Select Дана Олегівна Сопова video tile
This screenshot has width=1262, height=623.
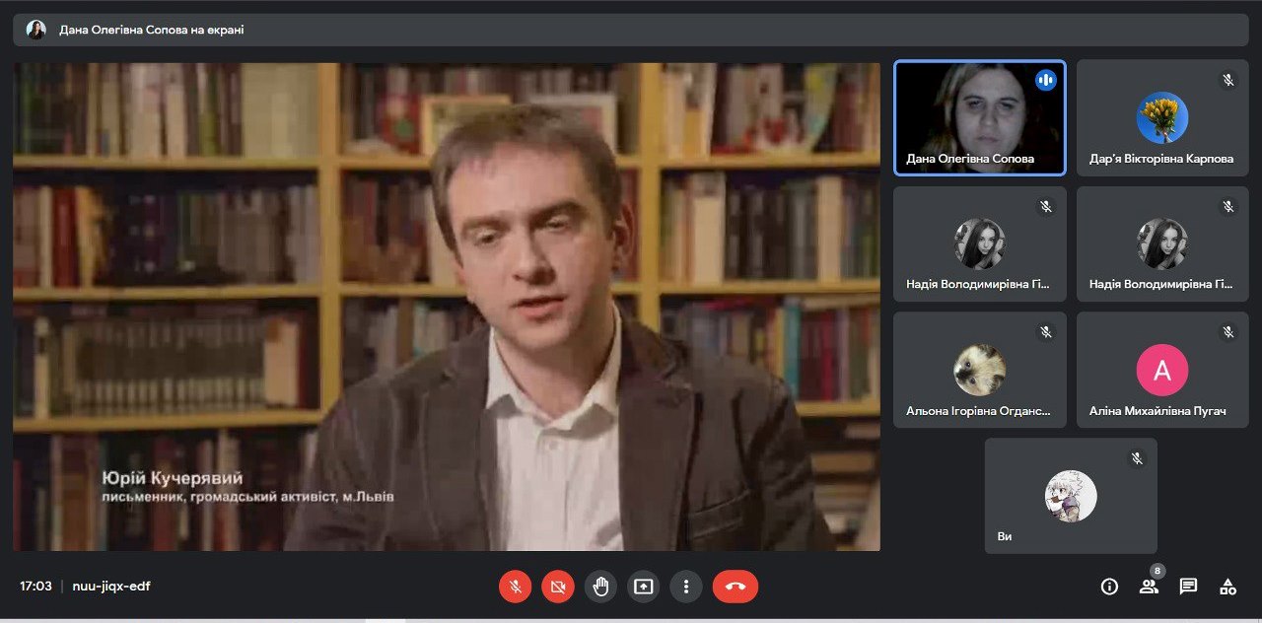pyautogui.click(x=980, y=117)
